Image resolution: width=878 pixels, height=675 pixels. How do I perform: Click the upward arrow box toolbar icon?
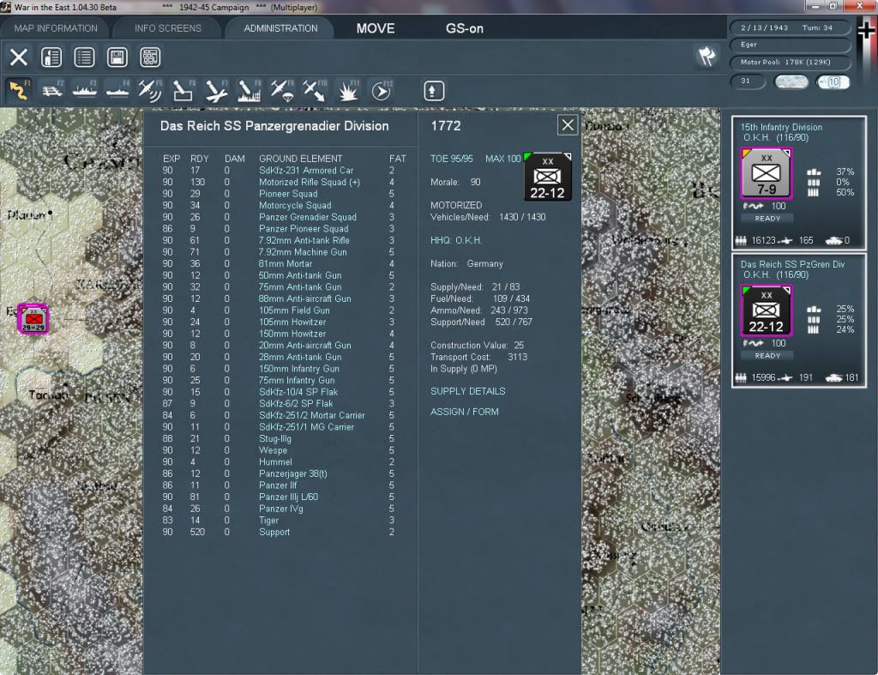(433, 91)
